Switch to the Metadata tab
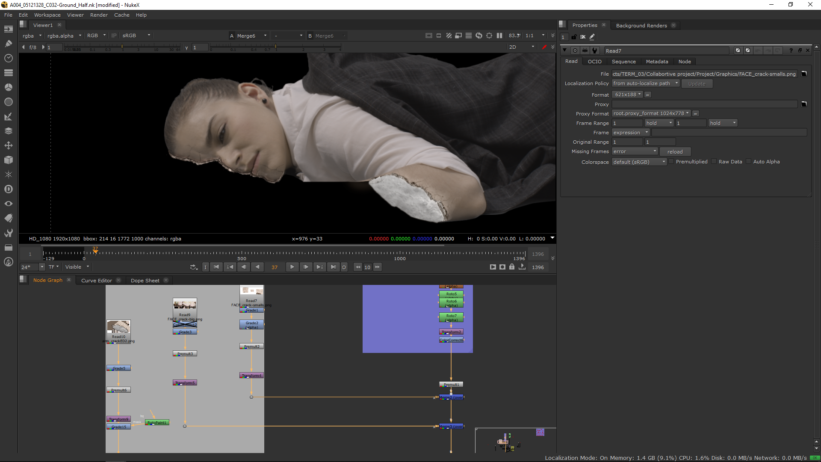The height and width of the screenshot is (462, 821). coord(657,62)
